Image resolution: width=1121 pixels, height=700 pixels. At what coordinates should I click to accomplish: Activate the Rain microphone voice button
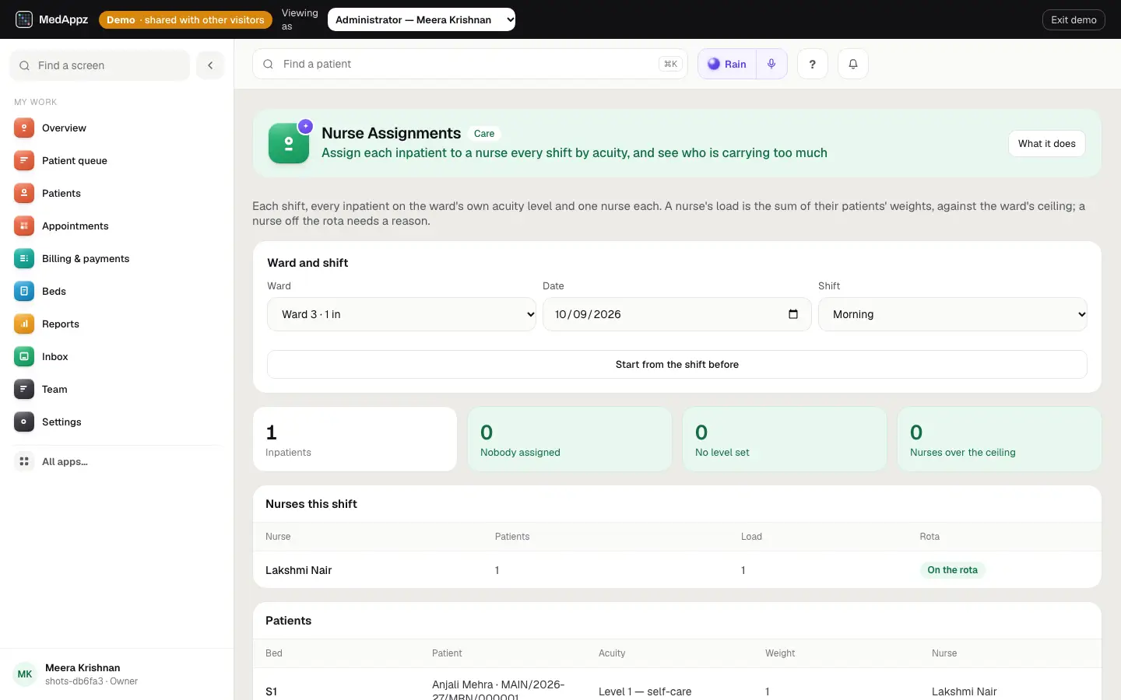(771, 64)
